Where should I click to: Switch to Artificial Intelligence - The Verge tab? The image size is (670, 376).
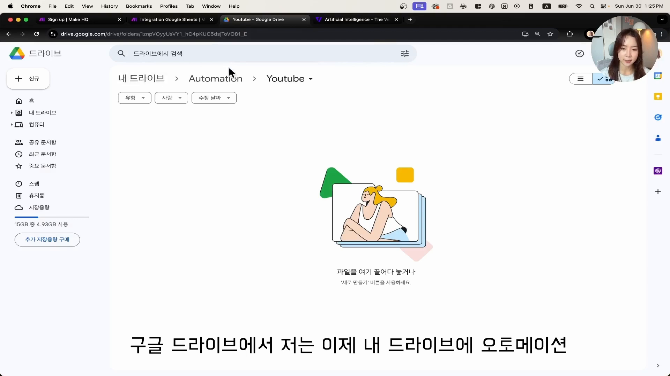357,19
